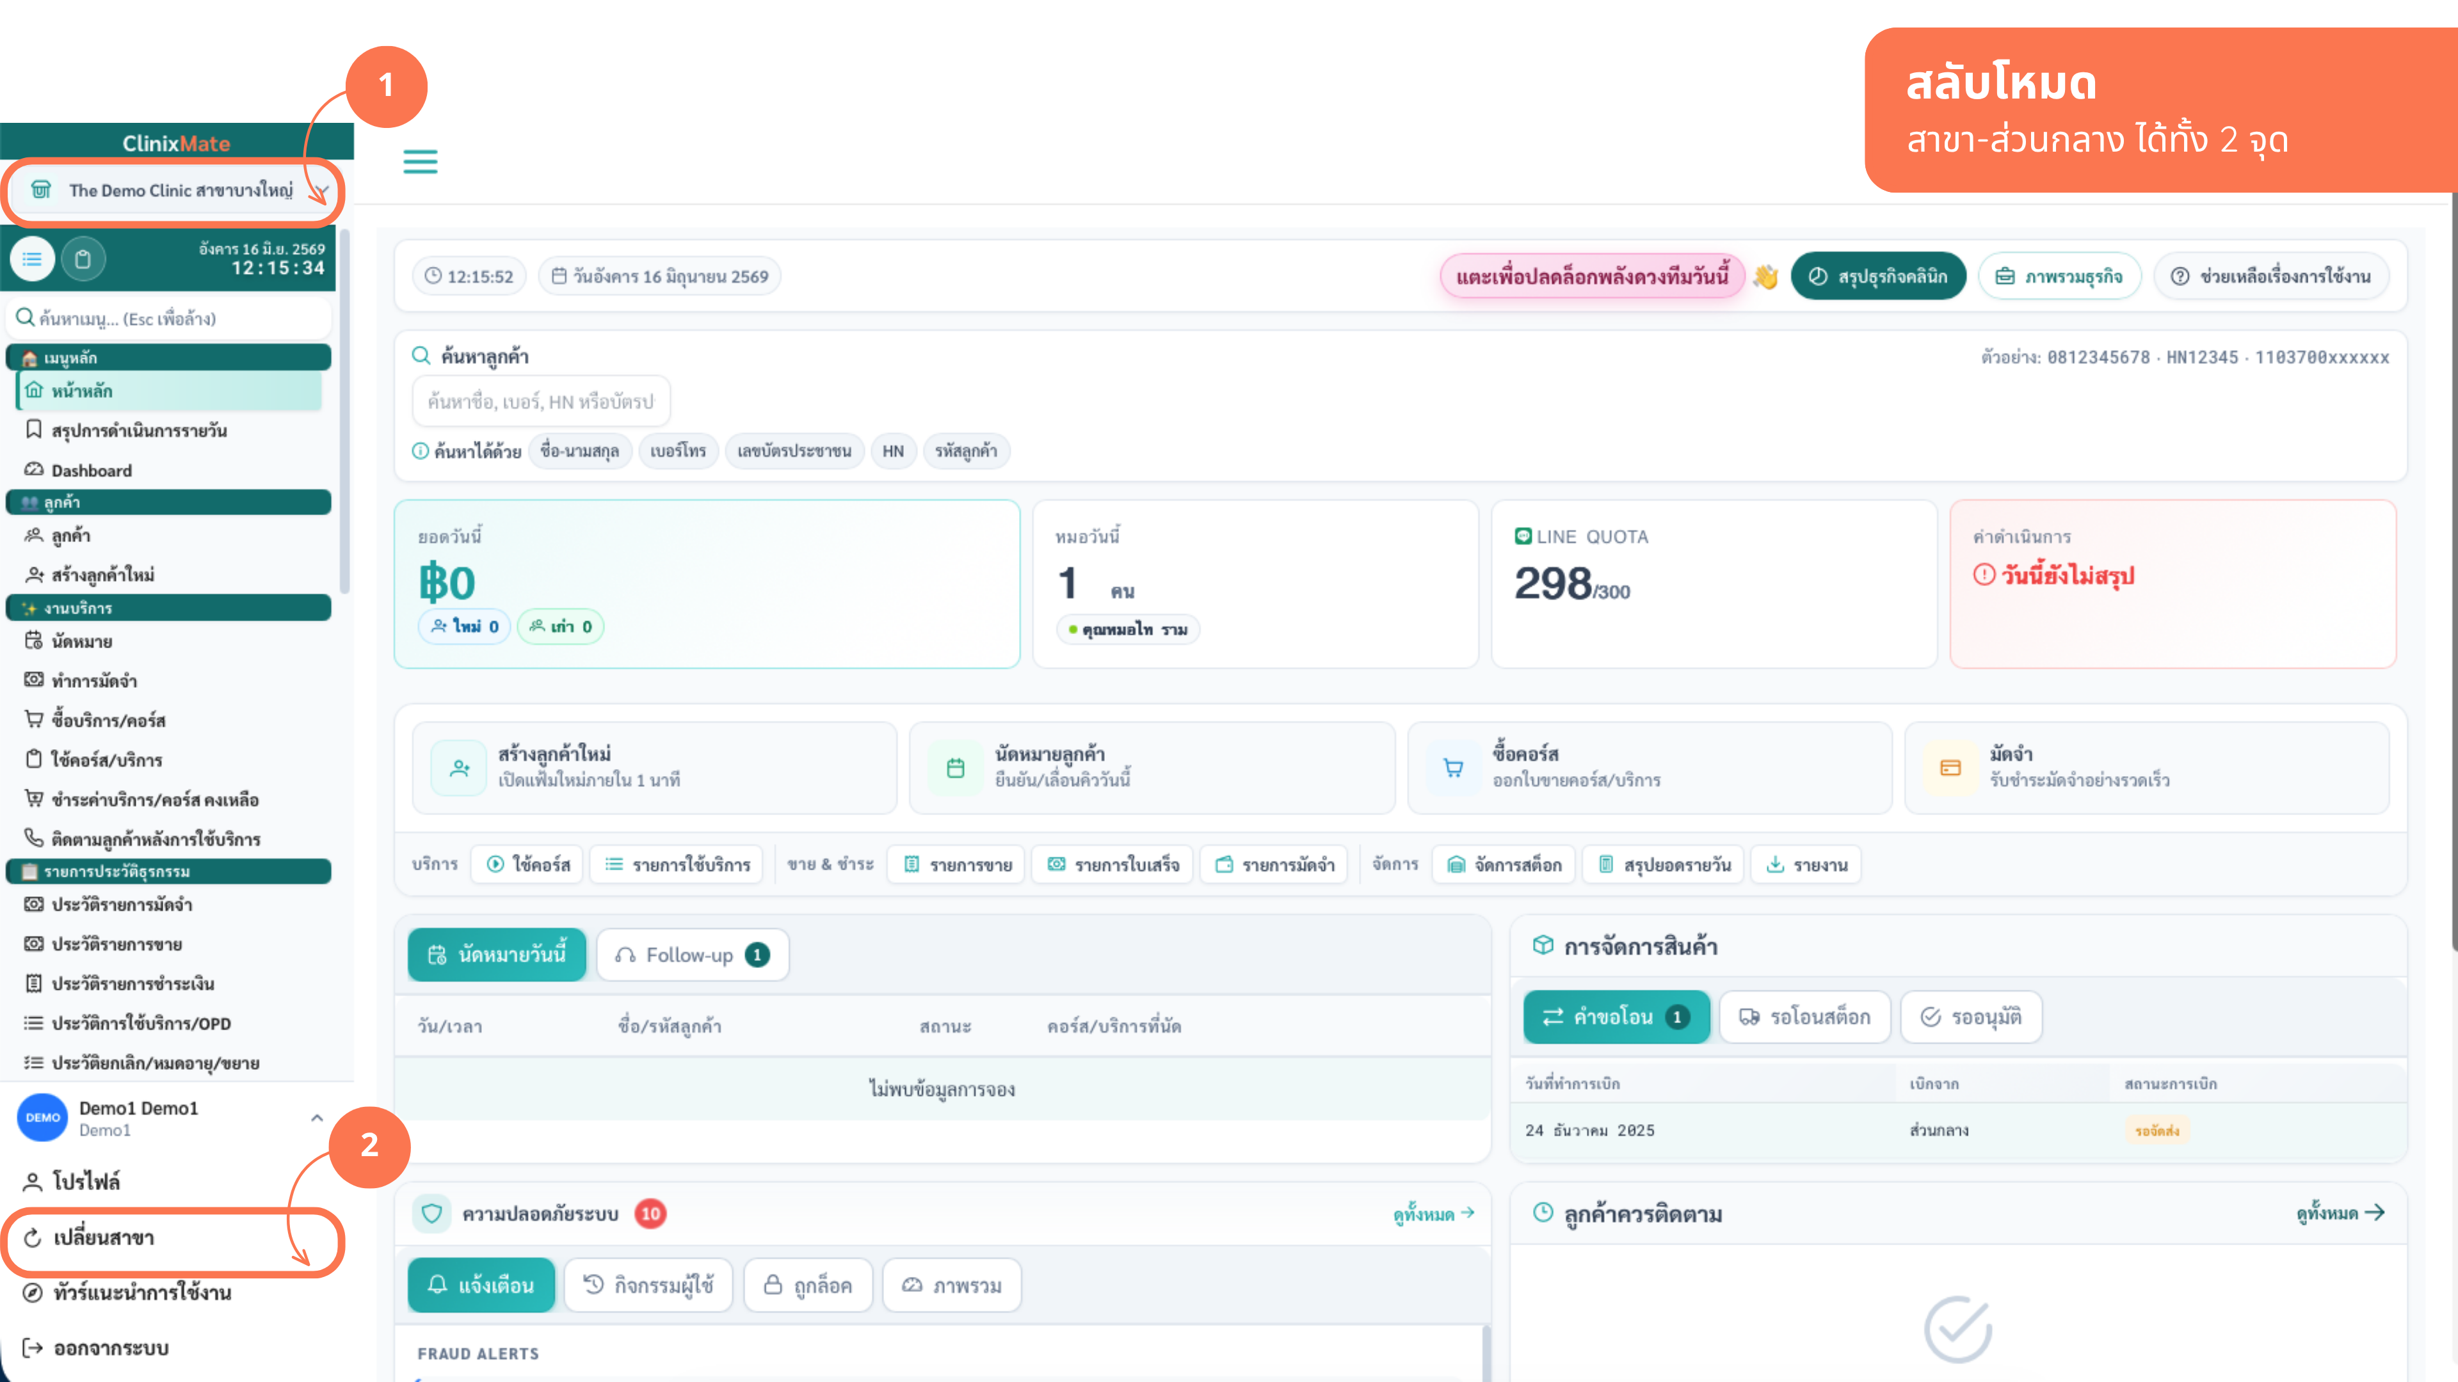Click จัดการสต็อก shortcut button

[x=1504, y=864]
